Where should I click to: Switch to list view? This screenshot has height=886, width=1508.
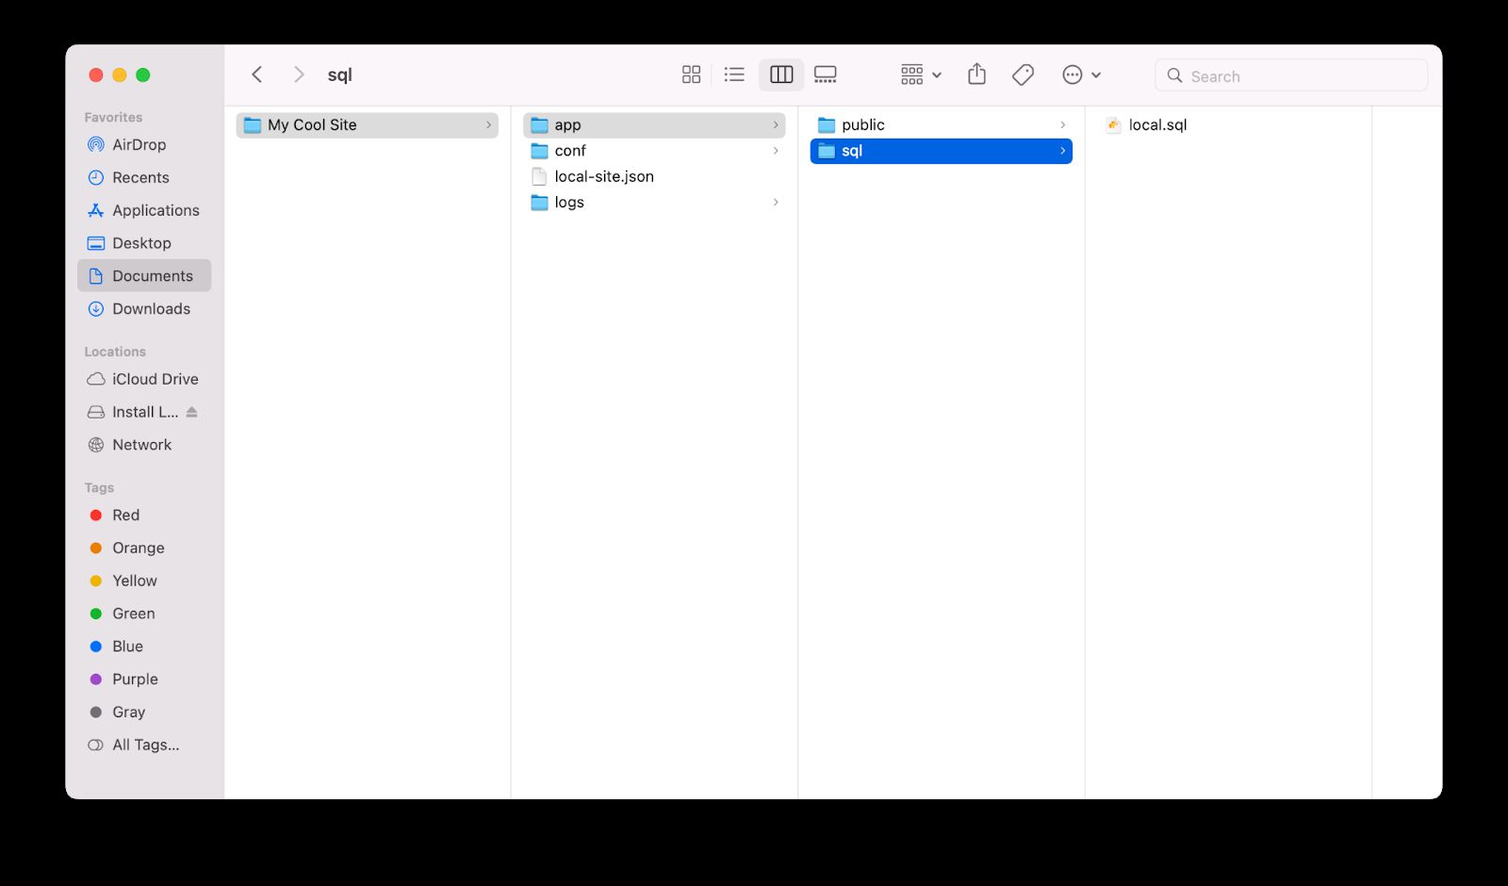pyautogui.click(x=734, y=74)
